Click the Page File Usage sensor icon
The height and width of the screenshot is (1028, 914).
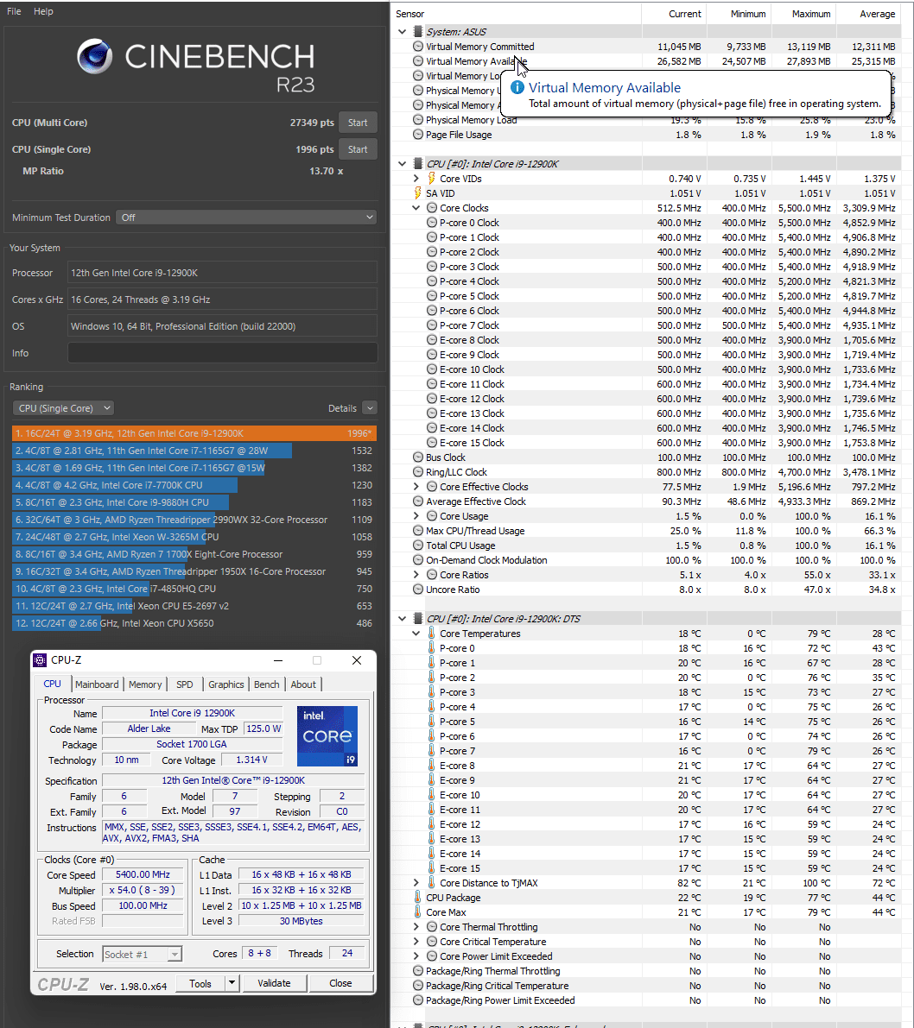tap(418, 135)
